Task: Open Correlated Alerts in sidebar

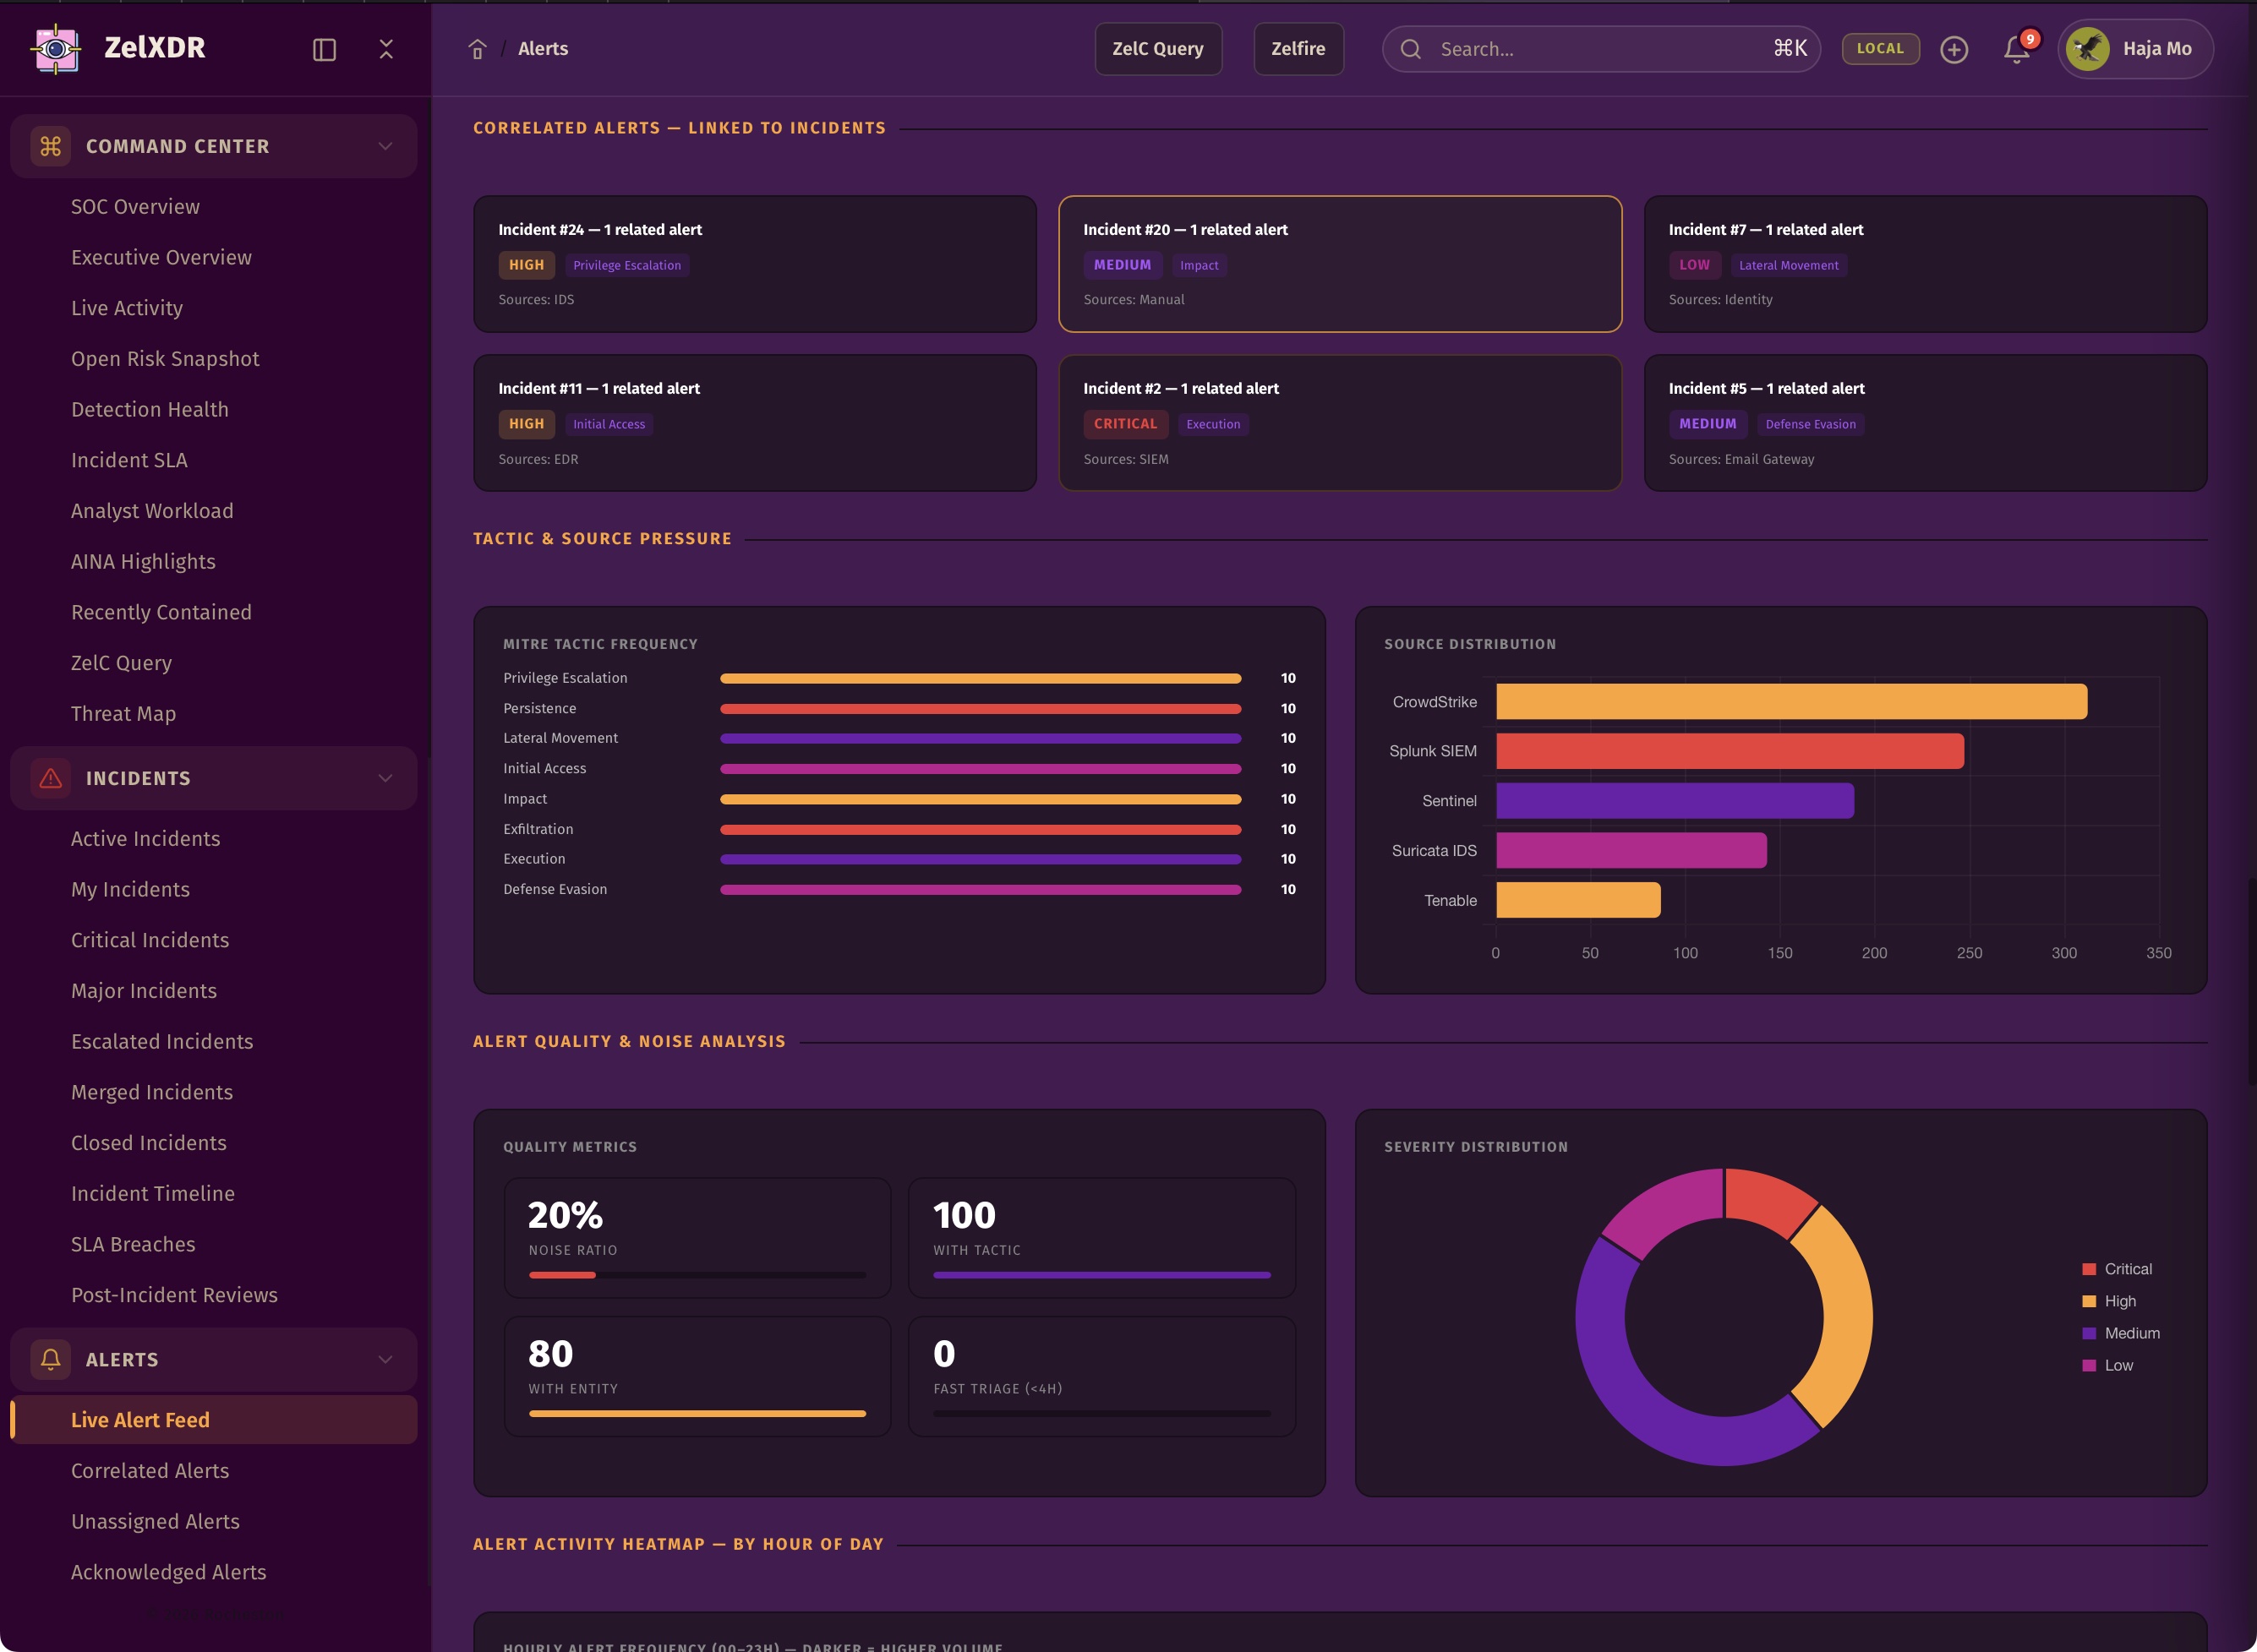Action: (150, 1470)
